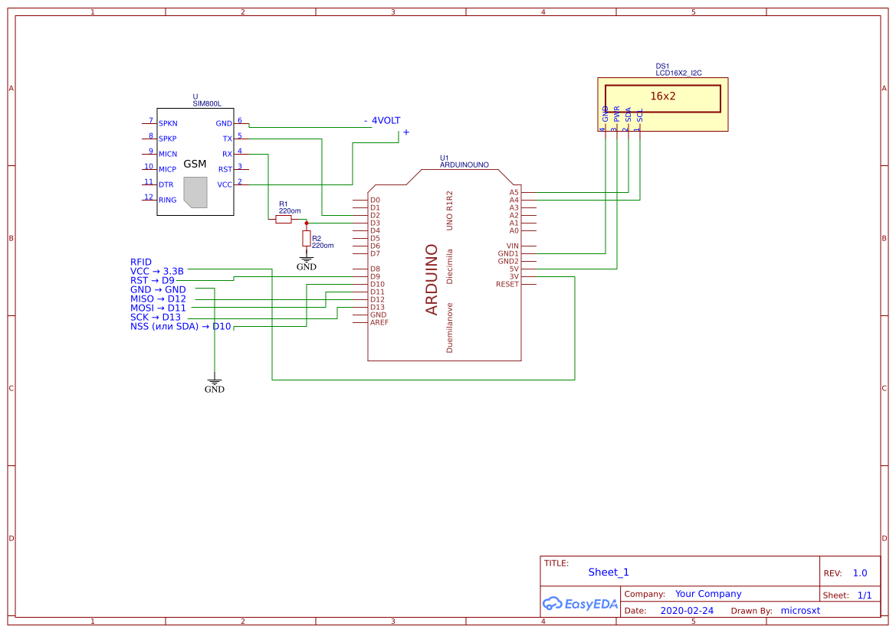Click the date field showing 2020-02-24
896x633 pixels.
click(688, 610)
